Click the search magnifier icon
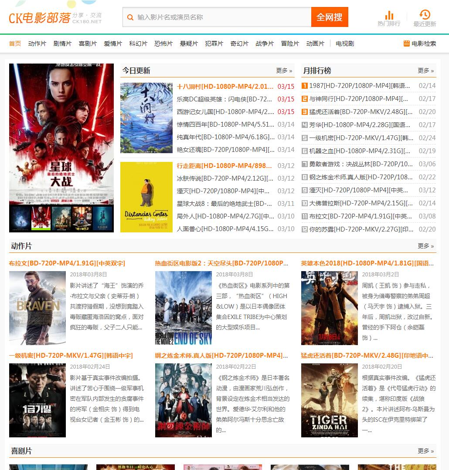 click(x=130, y=17)
